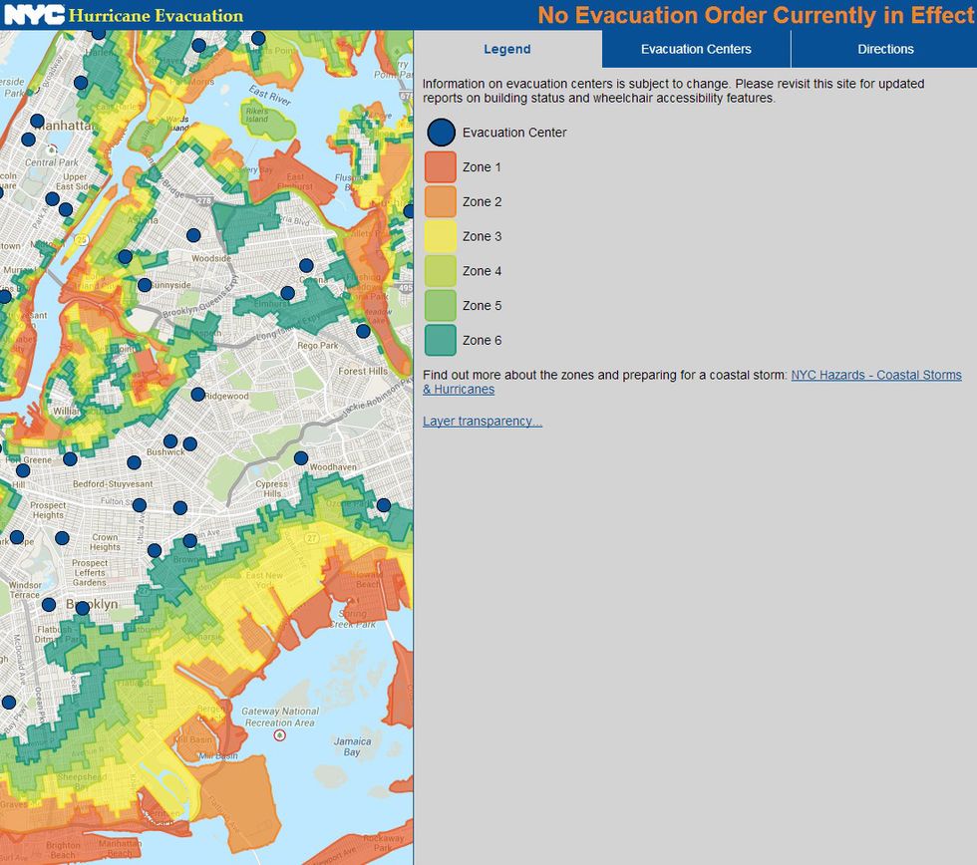Screen dimensions: 977x865
Task: Select the Legend tab
Action: click(507, 49)
